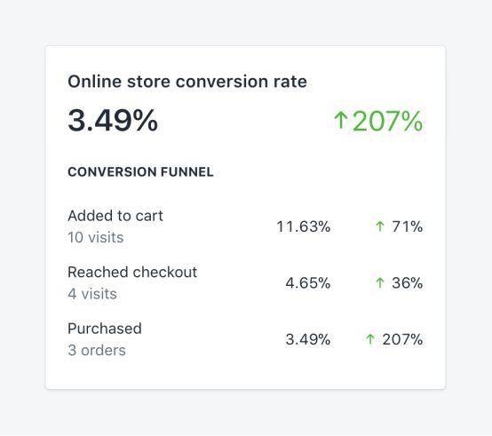This screenshot has height=436, width=492.
Task: Click the 3.49% value in Purchased row
Action: 308,339
